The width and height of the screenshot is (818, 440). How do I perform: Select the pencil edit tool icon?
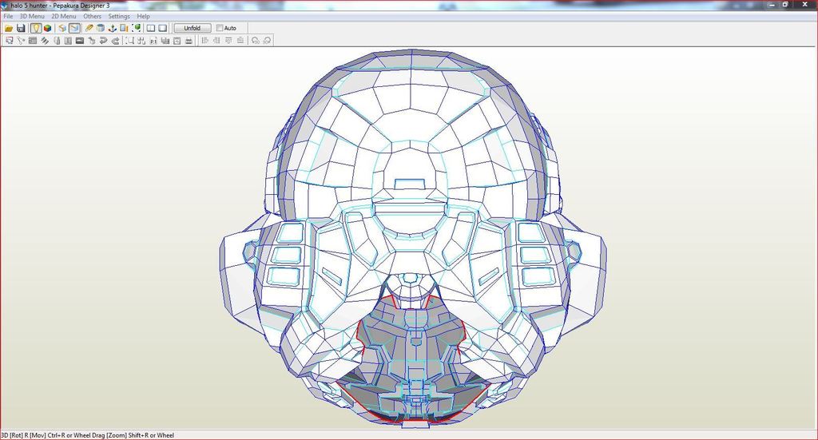coord(89,28)
